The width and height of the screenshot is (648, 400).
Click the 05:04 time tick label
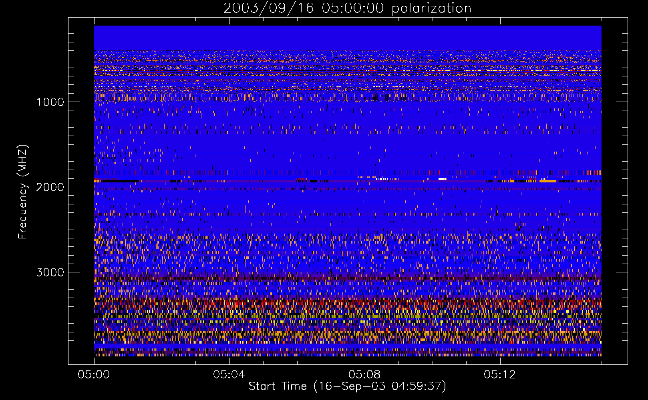pos(229,375)
